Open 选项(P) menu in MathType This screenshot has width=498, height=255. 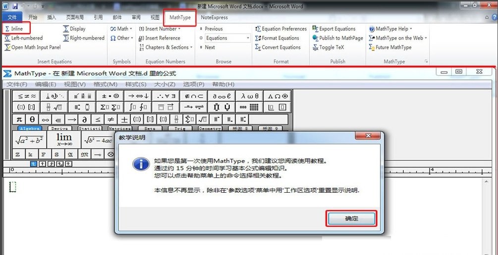pos(194,85)
